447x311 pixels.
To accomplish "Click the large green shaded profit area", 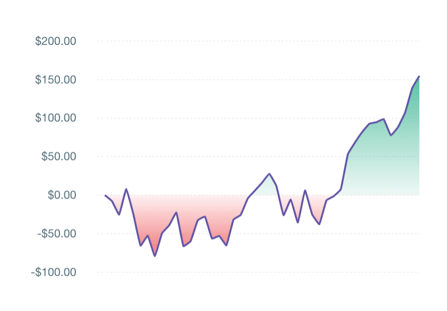I will tap(388, 164).
